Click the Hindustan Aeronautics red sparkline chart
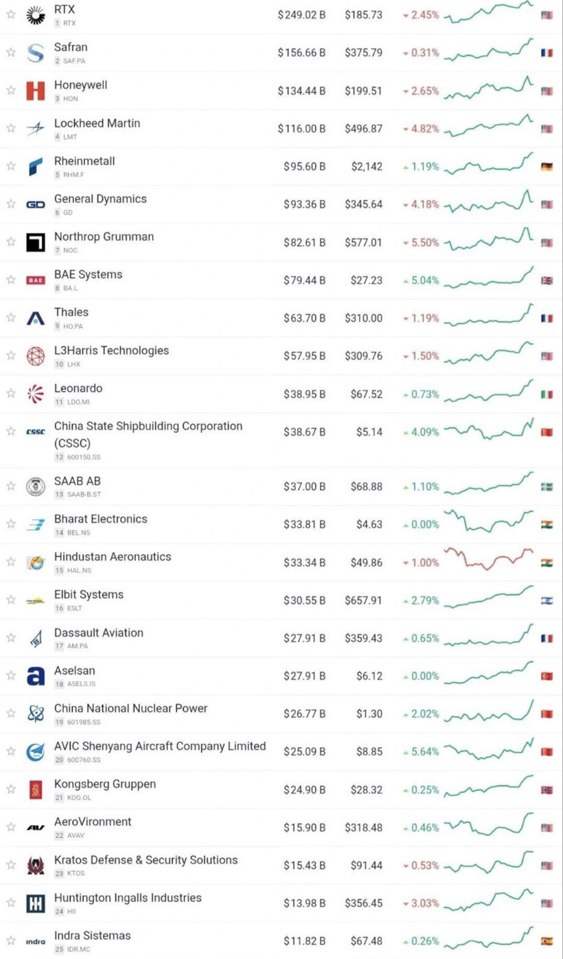 [489, 560]
